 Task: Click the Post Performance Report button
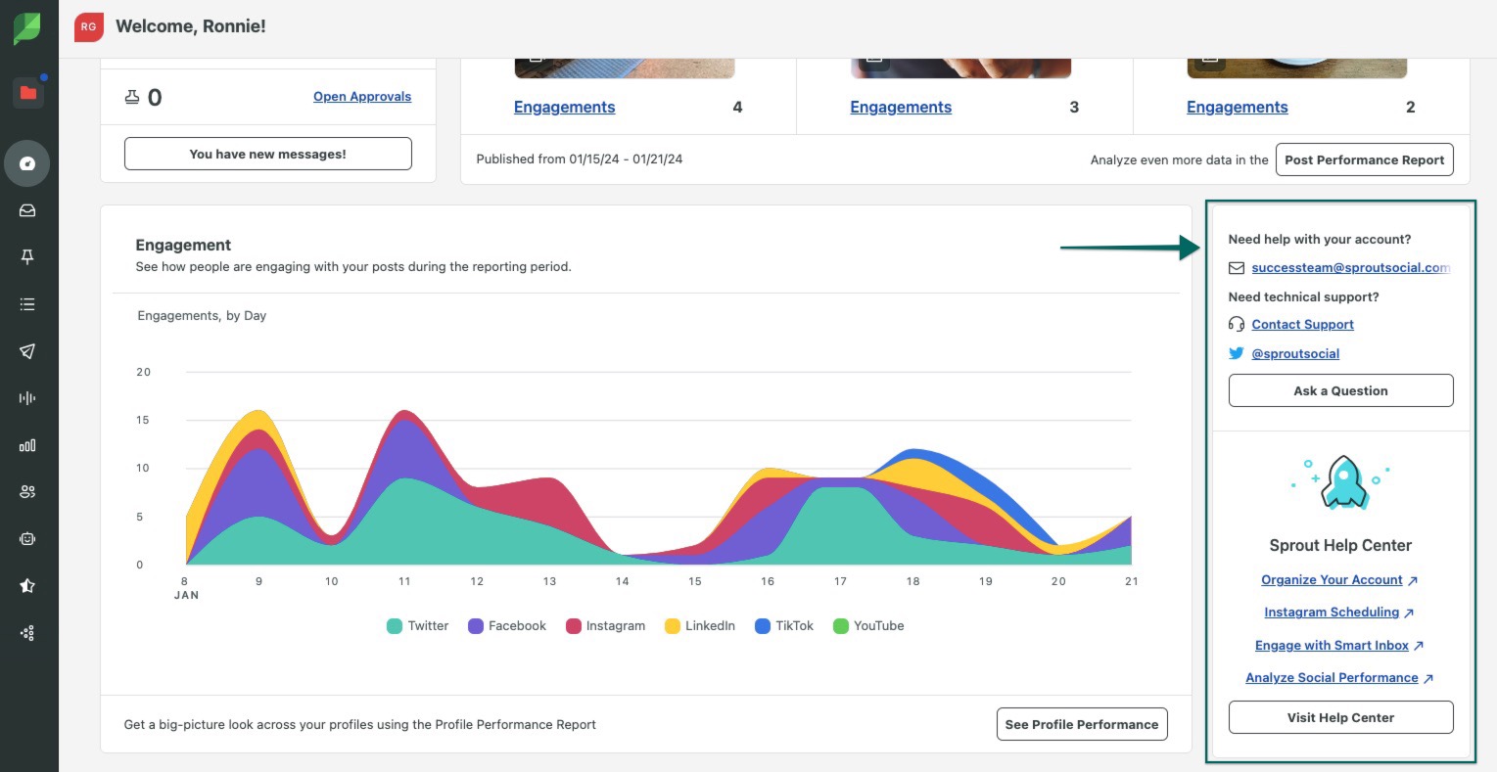coord(1364,159)
